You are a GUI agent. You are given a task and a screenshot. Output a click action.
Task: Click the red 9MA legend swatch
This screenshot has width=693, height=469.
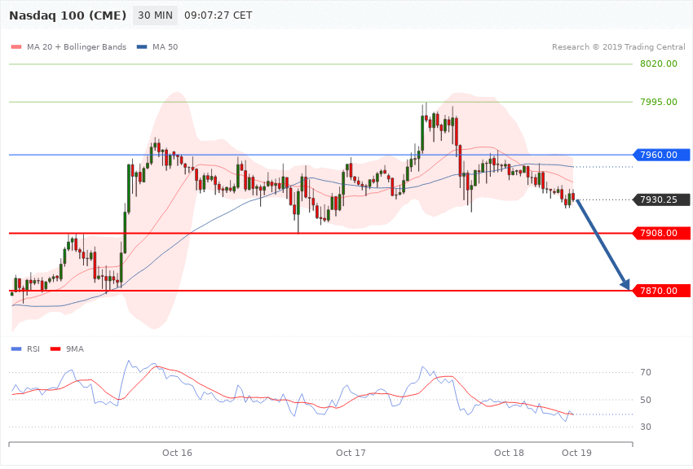55,349
